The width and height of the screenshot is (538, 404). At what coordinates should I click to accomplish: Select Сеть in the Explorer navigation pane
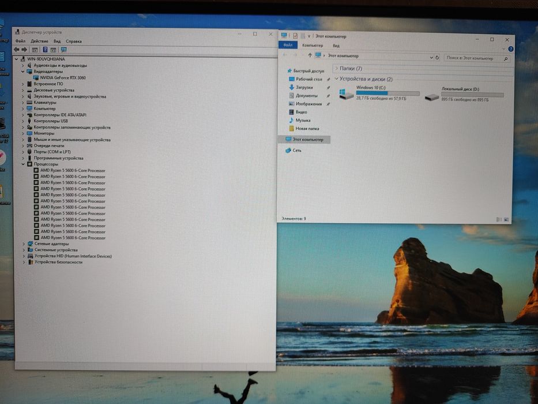tap(297, 151)
